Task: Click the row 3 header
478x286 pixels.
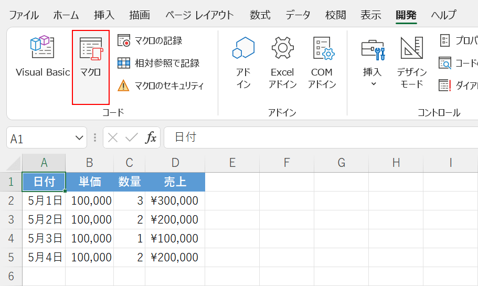Action: (11, 219)
